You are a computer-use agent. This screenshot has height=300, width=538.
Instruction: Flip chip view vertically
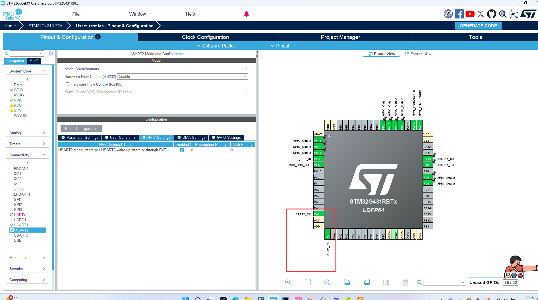[406, 282]
